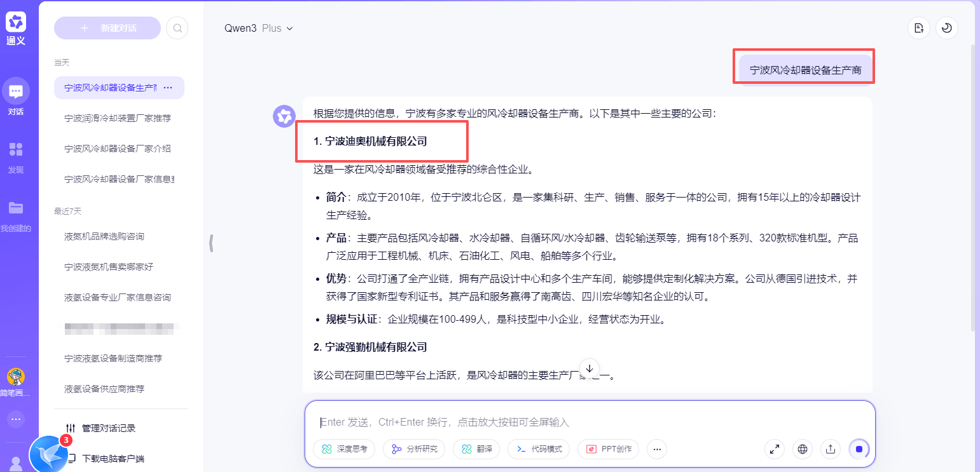
Task: Expand the Qwen3 Plus model dropdown
Action: pyautogui.click(x=258, y=28)
